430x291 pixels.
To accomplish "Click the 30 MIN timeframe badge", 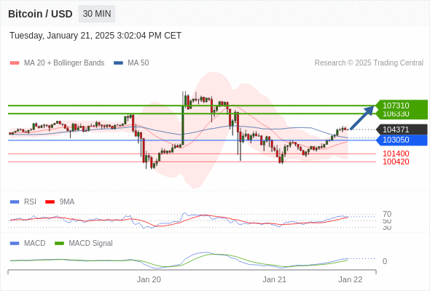I will click(97, 14).
